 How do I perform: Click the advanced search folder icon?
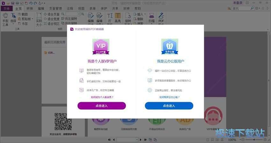point(229,8)
